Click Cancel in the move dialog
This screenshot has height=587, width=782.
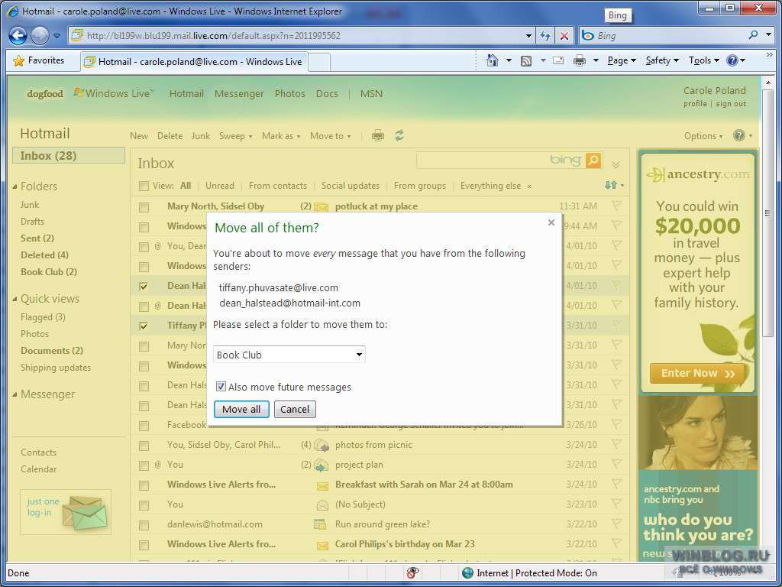(295, 410)
